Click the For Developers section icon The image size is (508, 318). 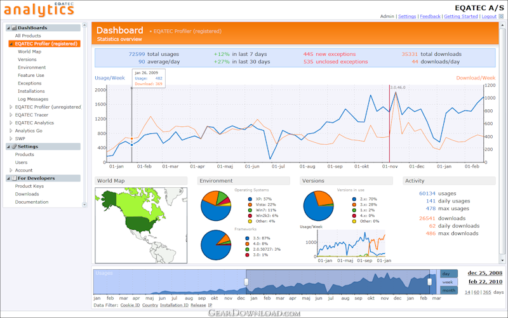(x=14, y=178)
